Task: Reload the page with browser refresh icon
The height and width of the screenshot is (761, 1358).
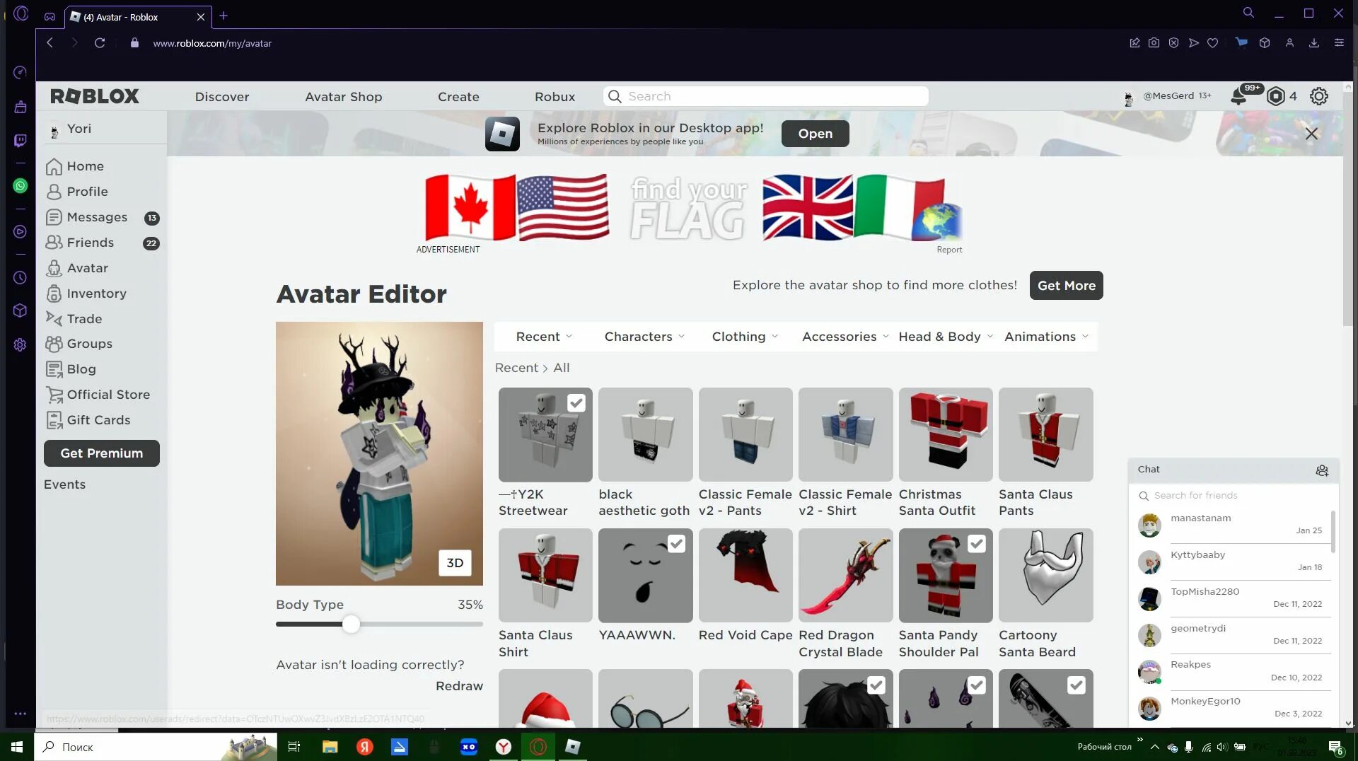Action: (x=100, y=43)
